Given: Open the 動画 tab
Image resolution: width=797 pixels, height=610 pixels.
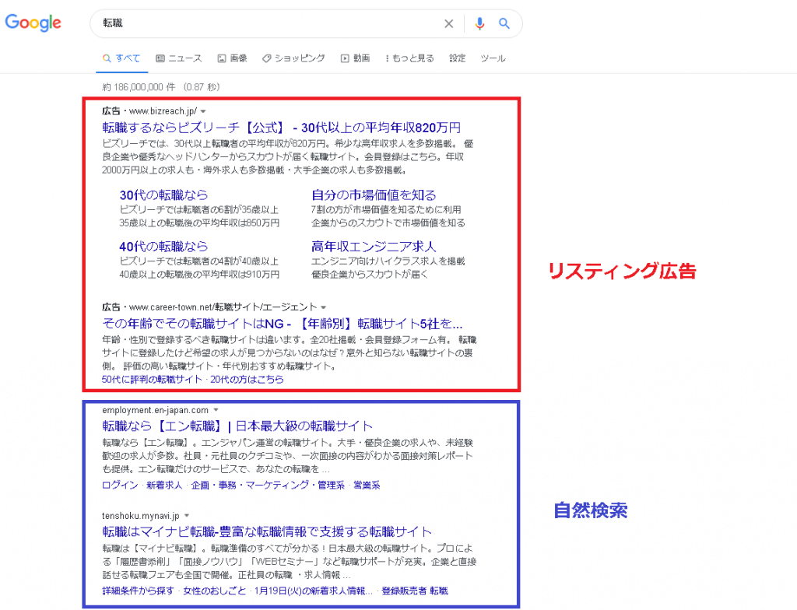Looking at the screenshot, I should (355, 58).
